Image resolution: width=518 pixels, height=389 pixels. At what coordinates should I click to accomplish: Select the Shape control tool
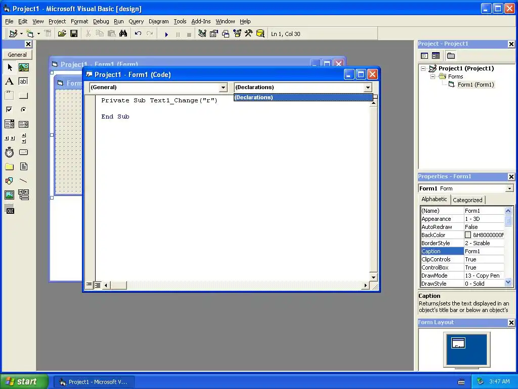coord(10,181)
